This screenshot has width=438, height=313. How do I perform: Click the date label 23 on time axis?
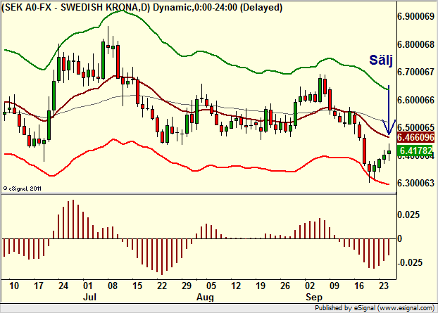[x=384, y=286]
